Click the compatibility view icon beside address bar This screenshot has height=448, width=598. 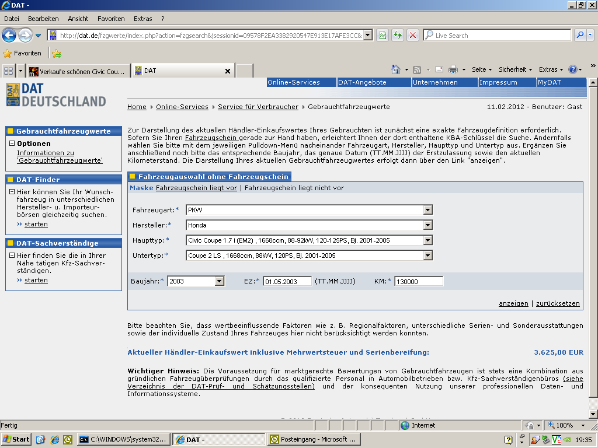tap(383, 36)
